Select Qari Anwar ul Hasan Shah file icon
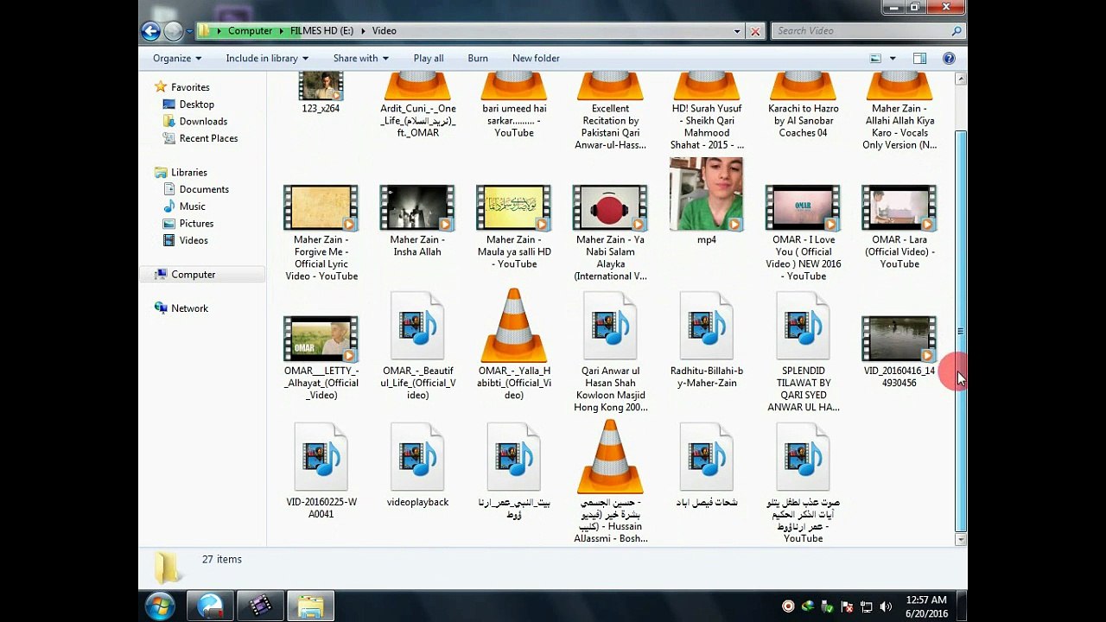 610,326
